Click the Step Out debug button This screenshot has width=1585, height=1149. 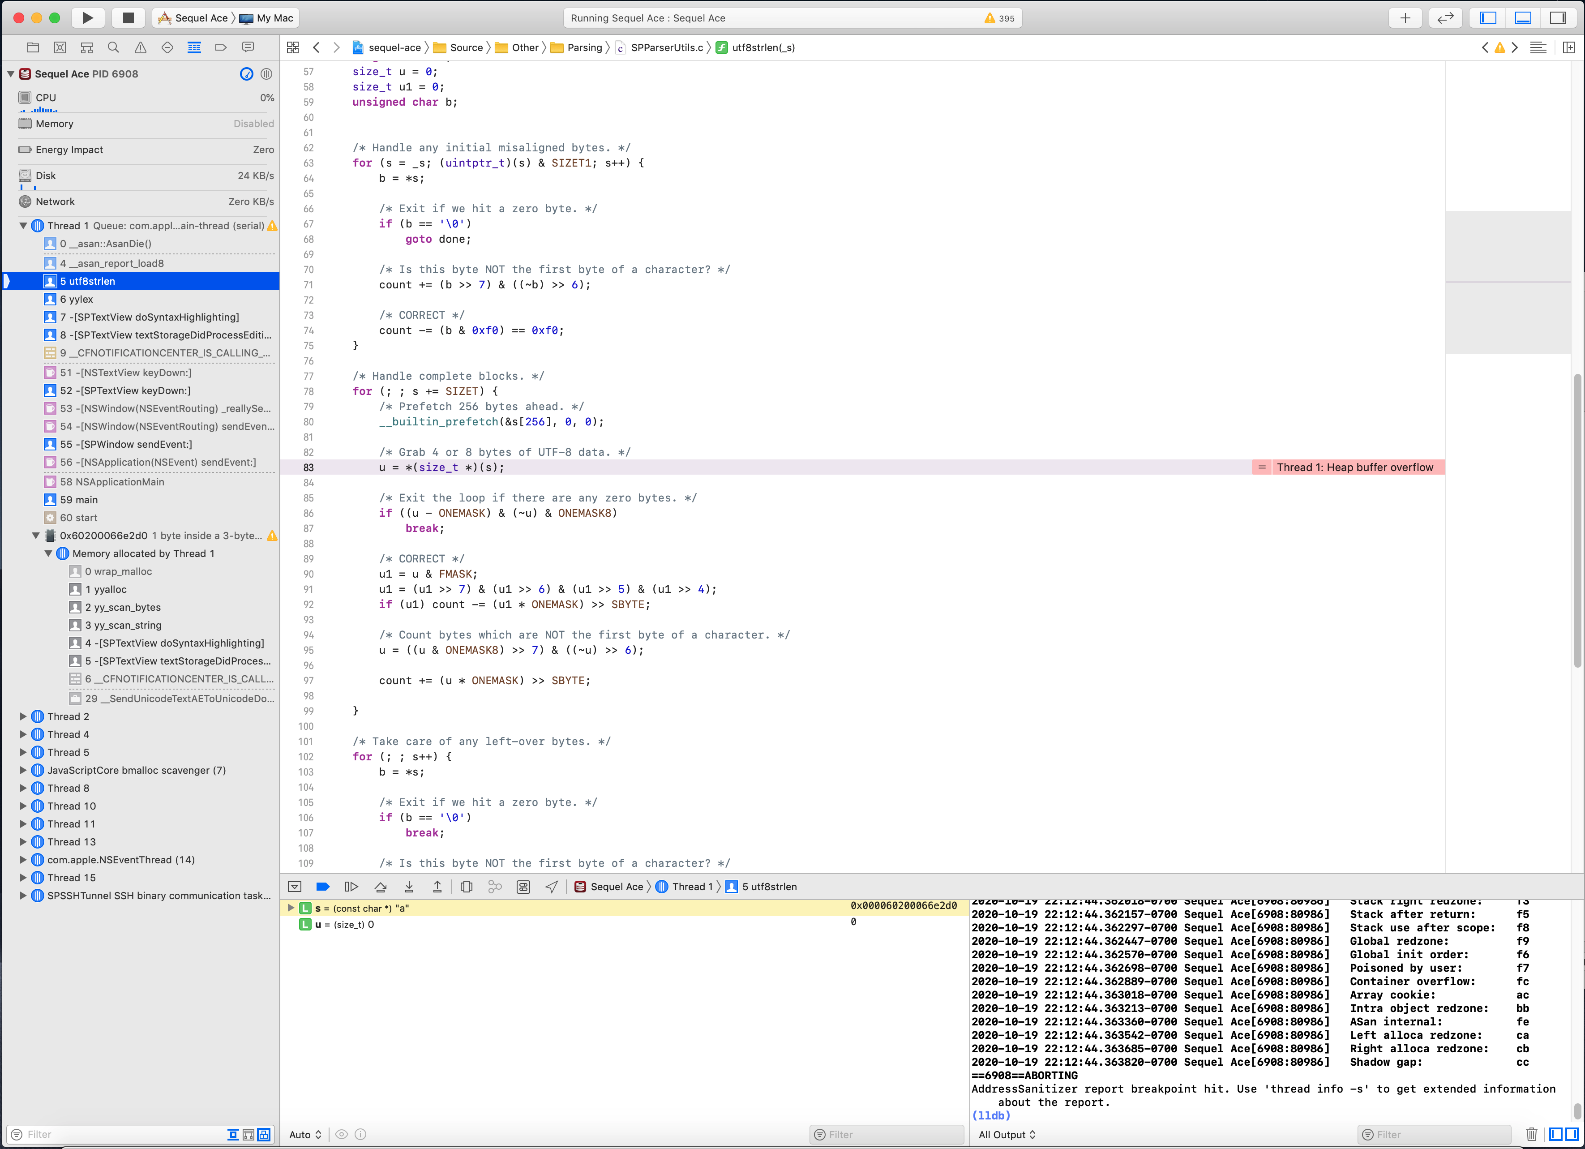(x=437, y=886)
